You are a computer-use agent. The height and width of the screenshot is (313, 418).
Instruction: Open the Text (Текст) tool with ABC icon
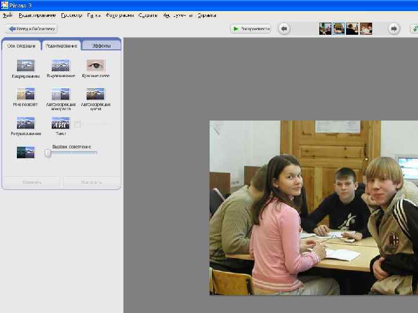tap(60, 123)
